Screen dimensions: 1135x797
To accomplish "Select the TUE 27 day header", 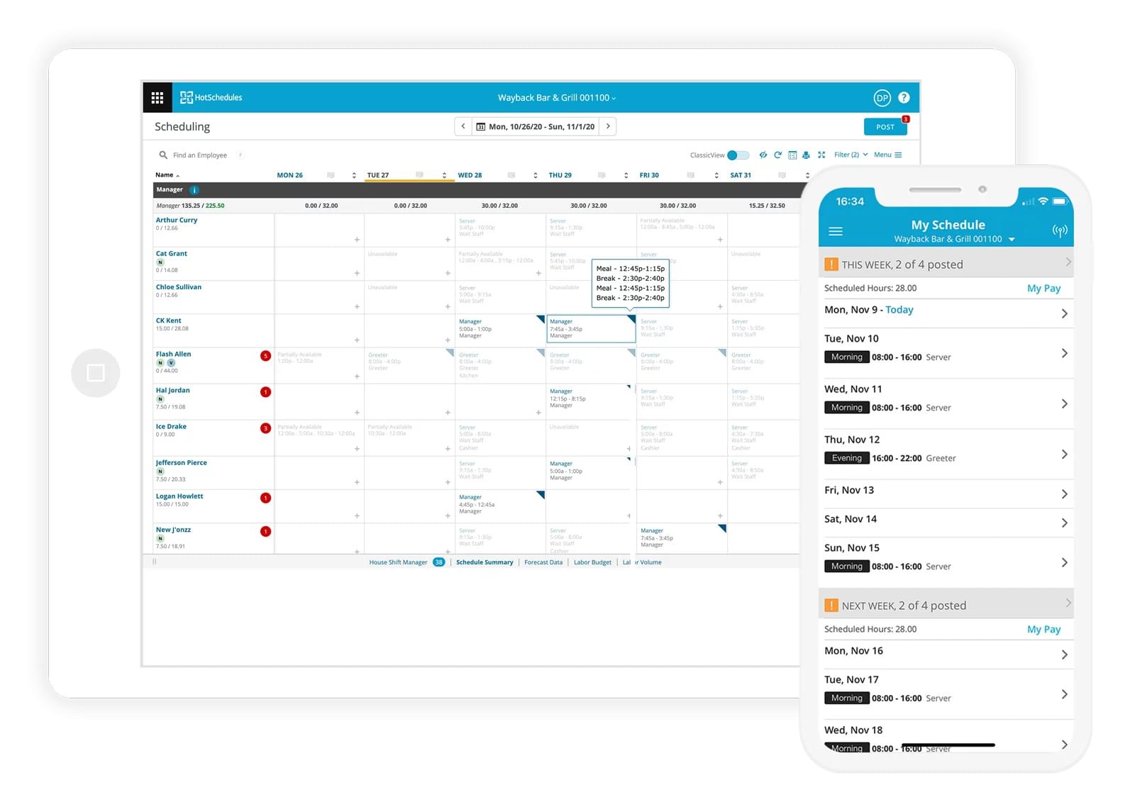I will coord(378,175).
